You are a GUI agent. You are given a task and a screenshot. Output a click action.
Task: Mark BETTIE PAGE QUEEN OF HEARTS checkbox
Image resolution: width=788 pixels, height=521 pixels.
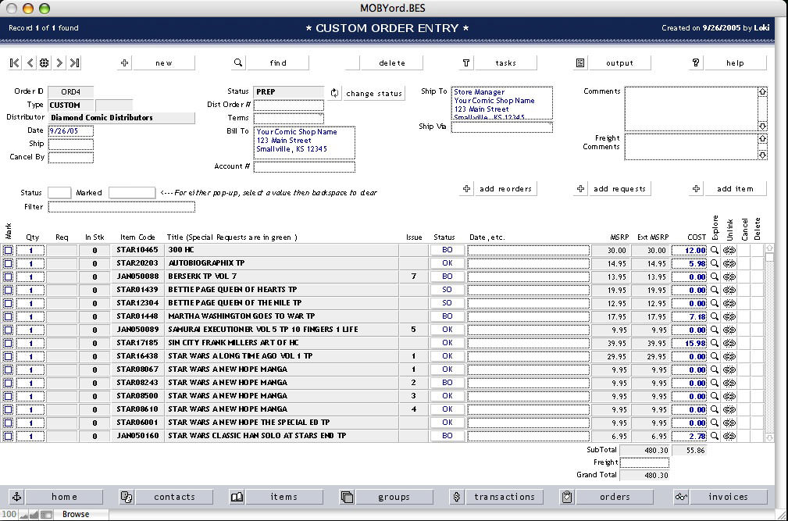coord(8,290)
